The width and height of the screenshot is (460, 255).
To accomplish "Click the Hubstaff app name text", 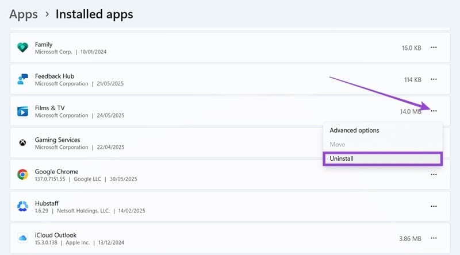I will 47,203.
